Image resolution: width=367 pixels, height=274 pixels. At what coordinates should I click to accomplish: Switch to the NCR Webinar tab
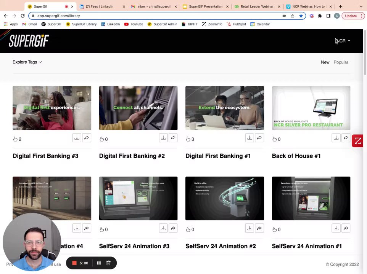tap(309, 6)
